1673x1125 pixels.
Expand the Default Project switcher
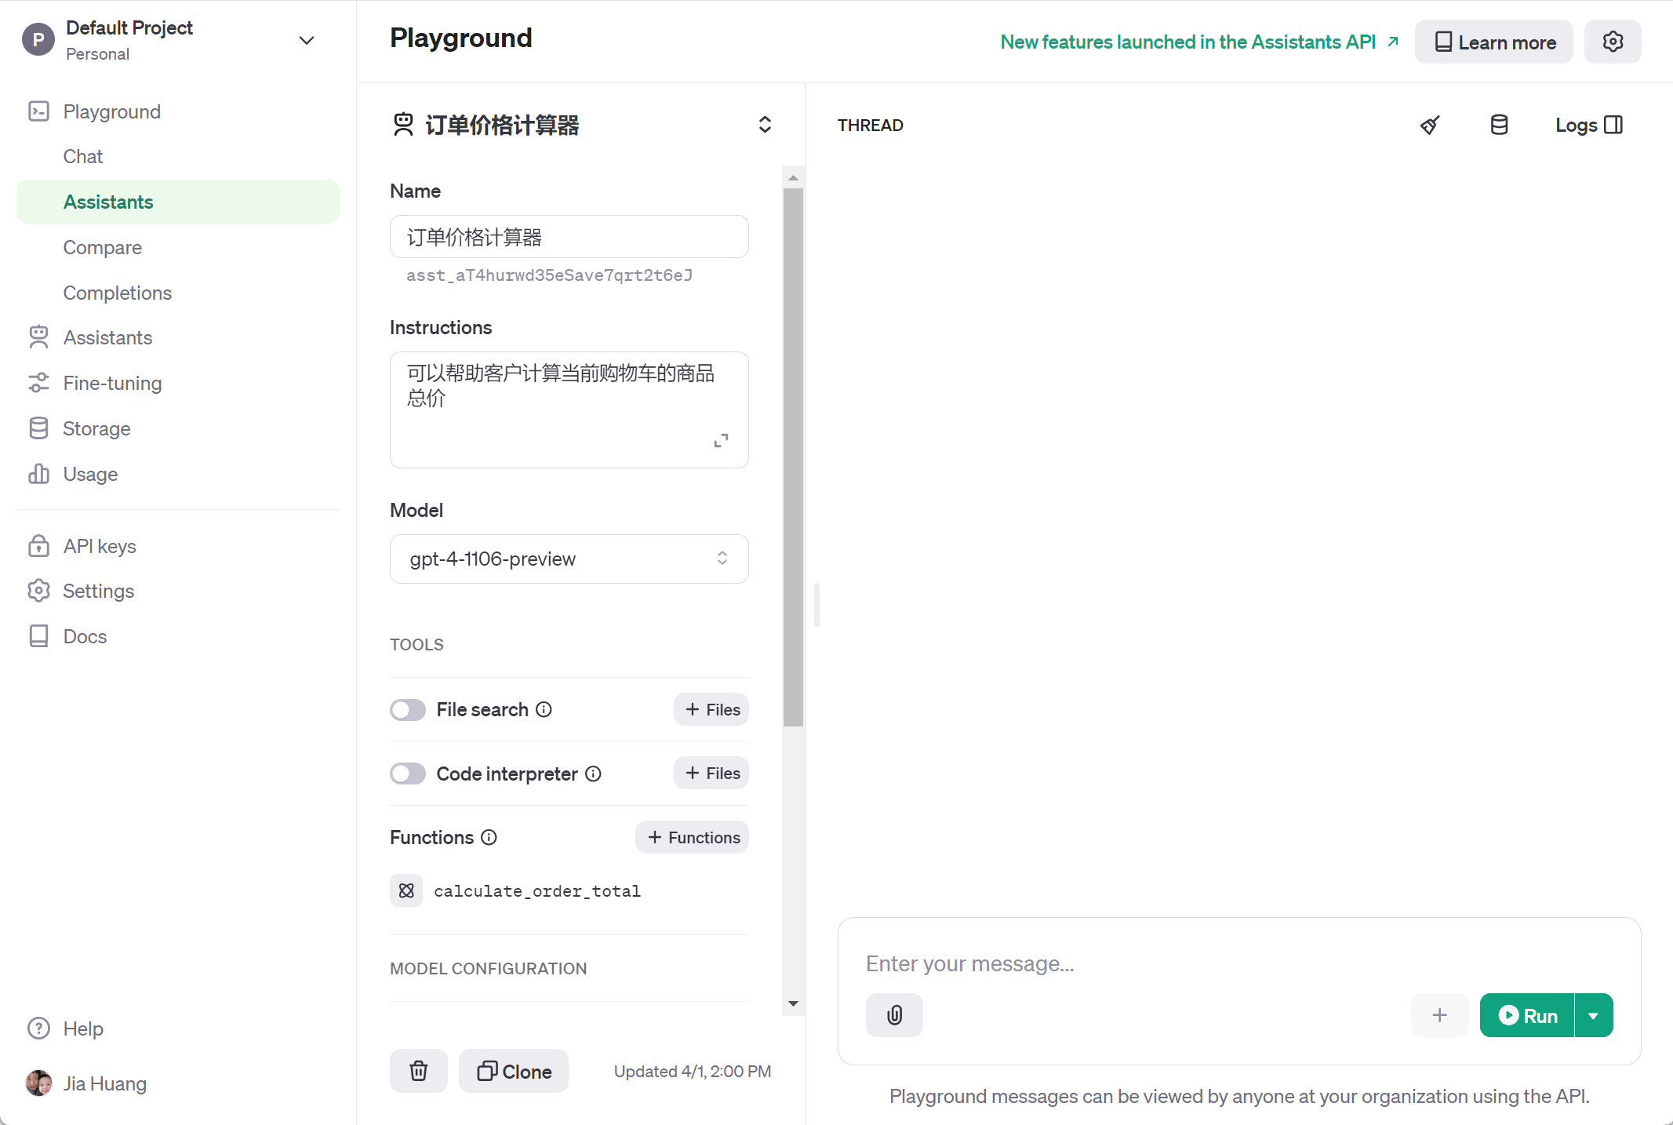click(307, 40)
